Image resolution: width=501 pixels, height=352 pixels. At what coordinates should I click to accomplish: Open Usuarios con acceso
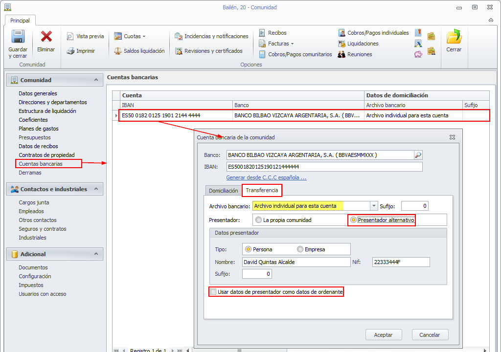point(43,294)
